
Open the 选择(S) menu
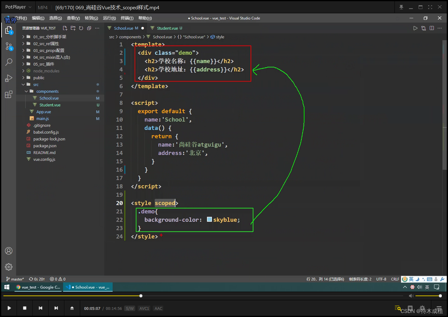56,18
